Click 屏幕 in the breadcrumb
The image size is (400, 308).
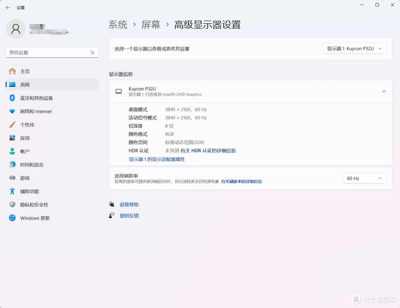coord(151,25)
